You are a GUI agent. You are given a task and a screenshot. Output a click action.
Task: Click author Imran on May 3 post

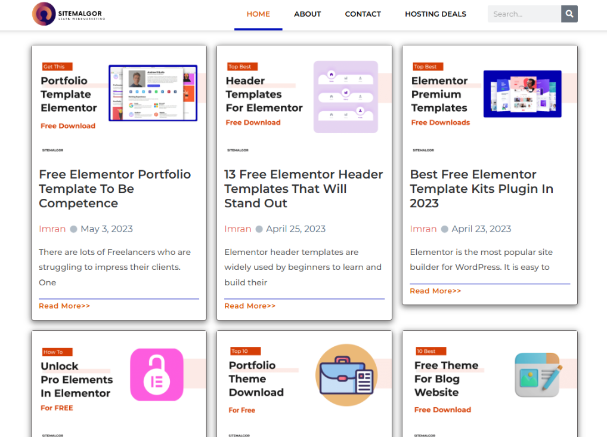pyautogui.click(x=52, y=229)
